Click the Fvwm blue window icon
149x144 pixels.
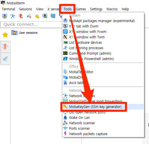65,31
